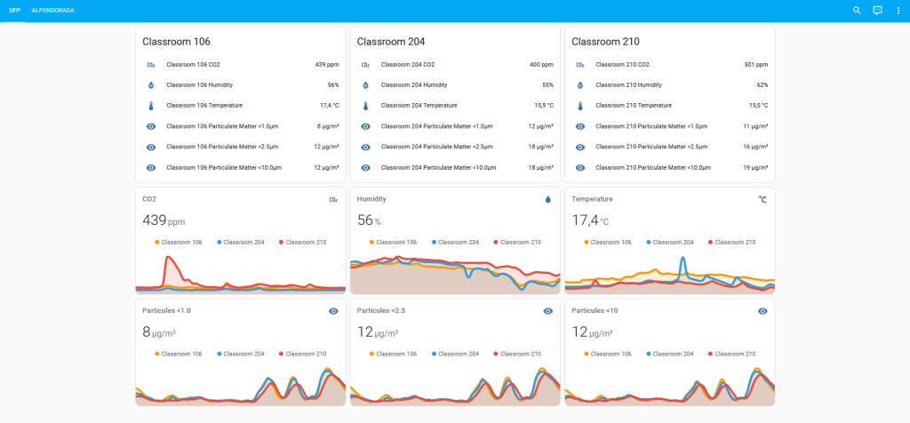Click eye icon for Classroom 106 Particulate <2.5µm
Screen dimensions: 910x423
pos(151,147)
